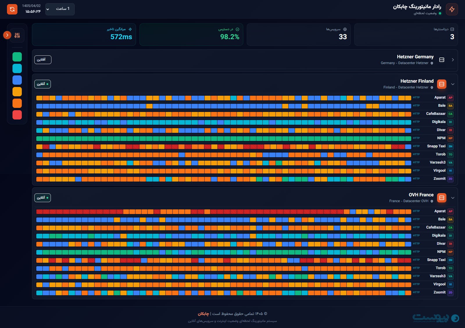This screenshot has height=328, width=465.
Task: Pick the yellow status color swatch
Action: click(17, 92)
